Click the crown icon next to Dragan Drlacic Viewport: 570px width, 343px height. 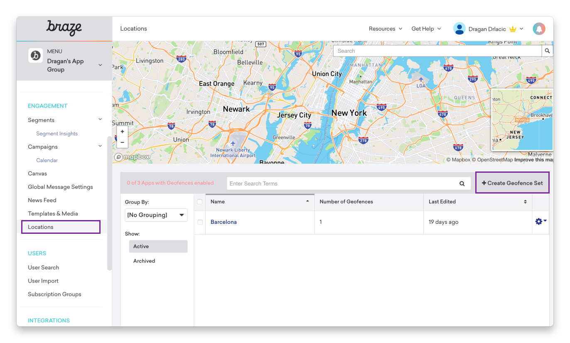513,29
